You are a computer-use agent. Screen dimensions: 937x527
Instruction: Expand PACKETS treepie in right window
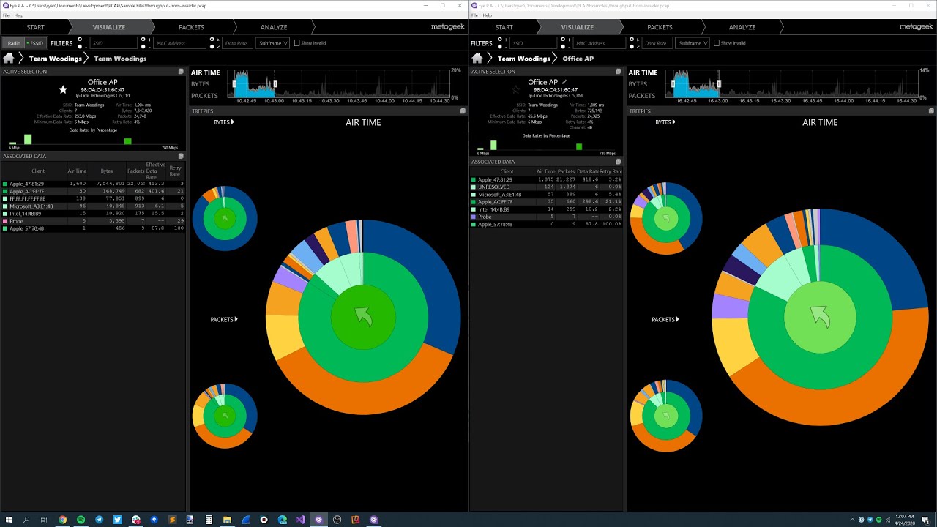pos(665,320)
